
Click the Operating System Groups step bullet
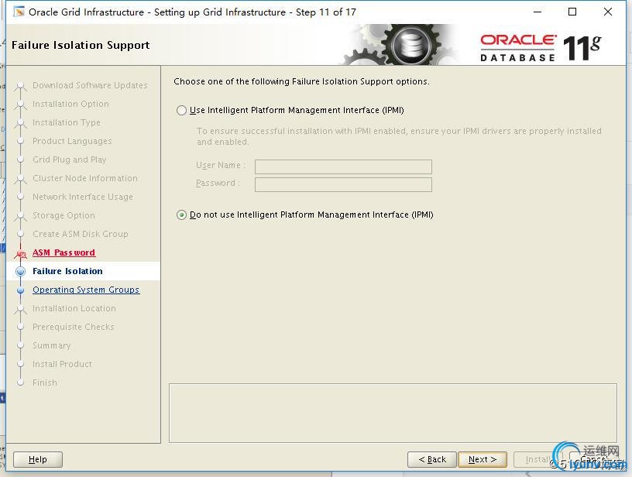point(21,290)
